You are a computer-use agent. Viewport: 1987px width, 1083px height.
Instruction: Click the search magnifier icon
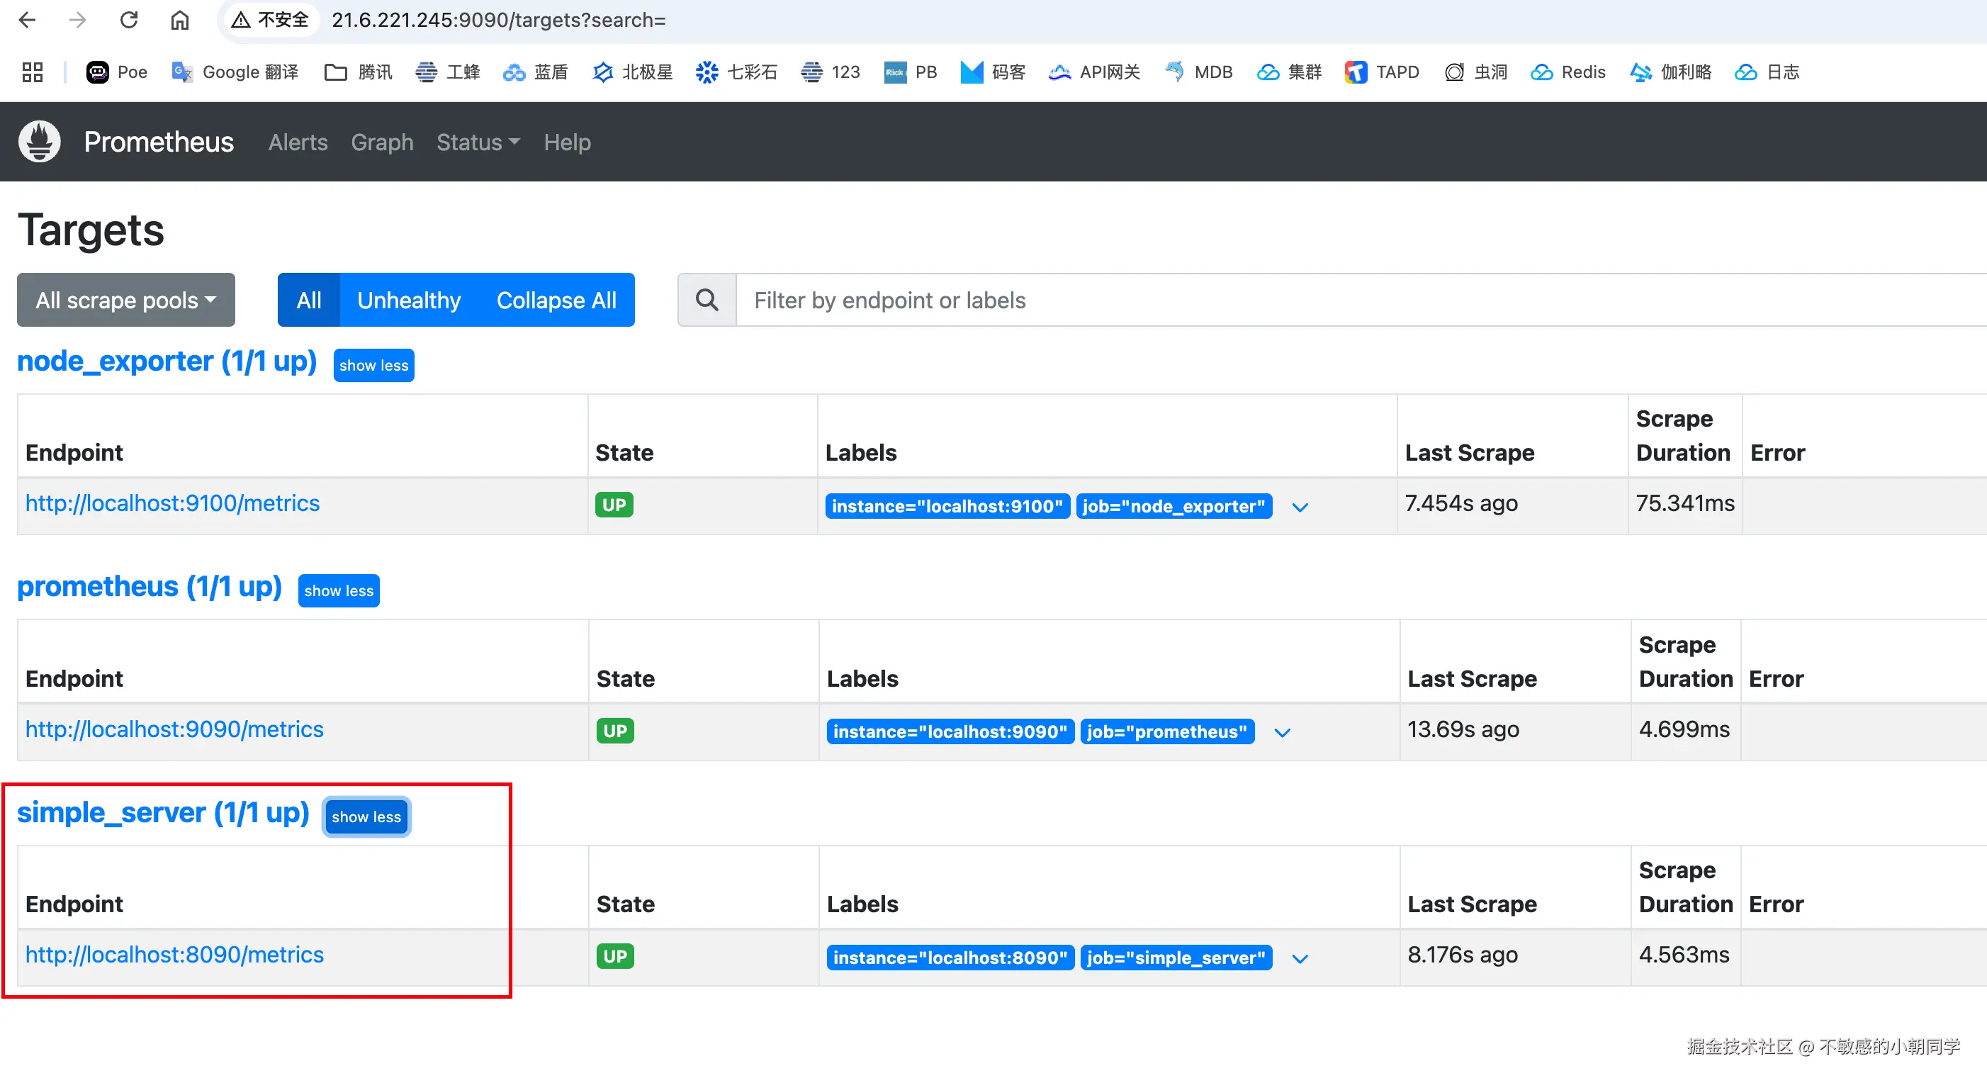pos(707,300)
